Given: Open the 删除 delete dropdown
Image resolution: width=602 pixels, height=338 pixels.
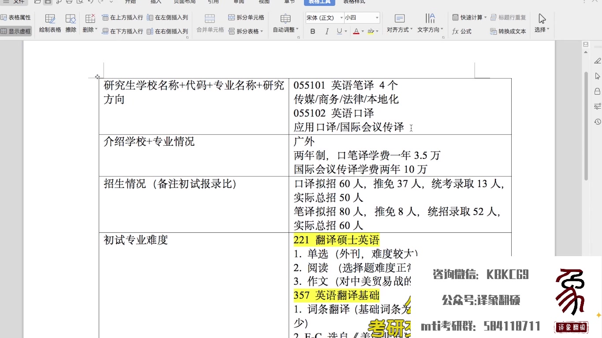Looking at the screenshot, I should click(x=90, y=24).
